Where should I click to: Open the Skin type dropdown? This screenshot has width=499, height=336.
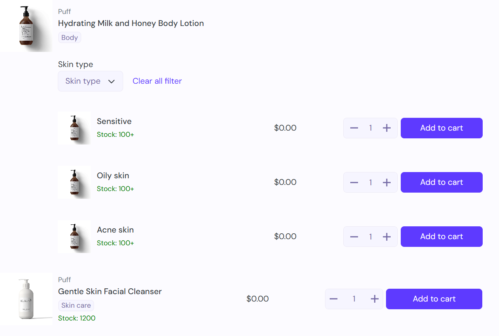click(x=90, y=81)
